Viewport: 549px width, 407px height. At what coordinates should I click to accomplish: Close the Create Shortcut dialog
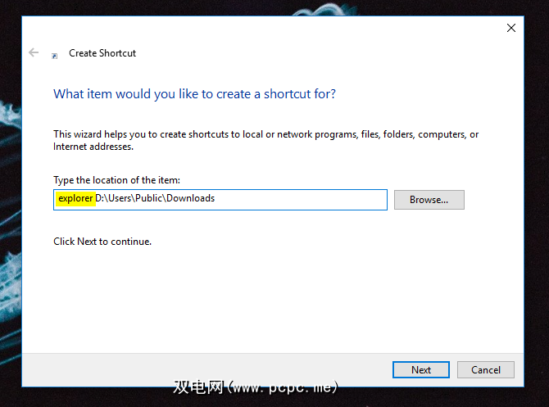[x=510, y=28]
